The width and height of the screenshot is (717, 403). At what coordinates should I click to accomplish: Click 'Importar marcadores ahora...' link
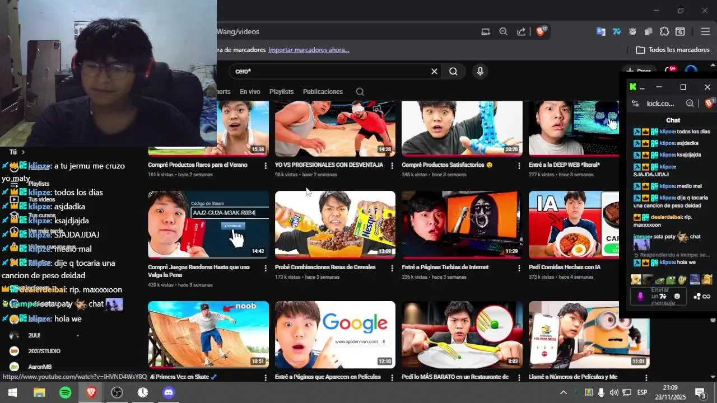click(x=309, y=50)
